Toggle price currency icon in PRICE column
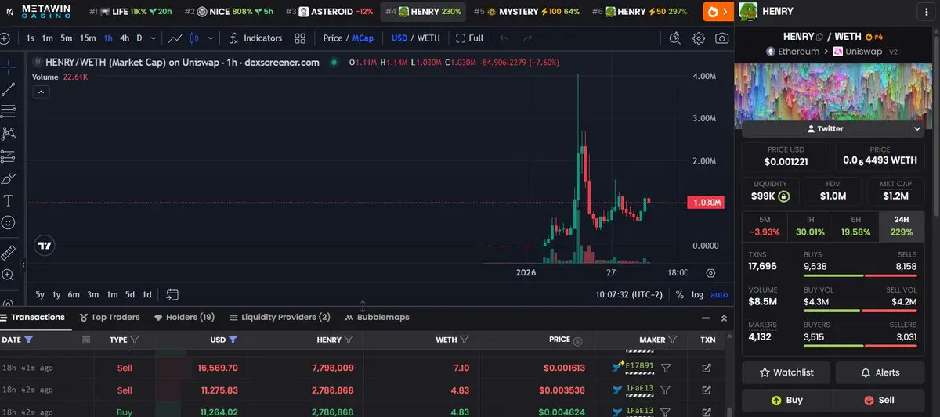 pyautogui.click(x=578, y=340)
